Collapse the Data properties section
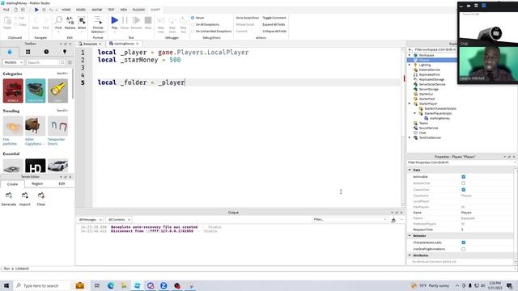The width and height of the screenshot is (518, 291). coord(410,170)
